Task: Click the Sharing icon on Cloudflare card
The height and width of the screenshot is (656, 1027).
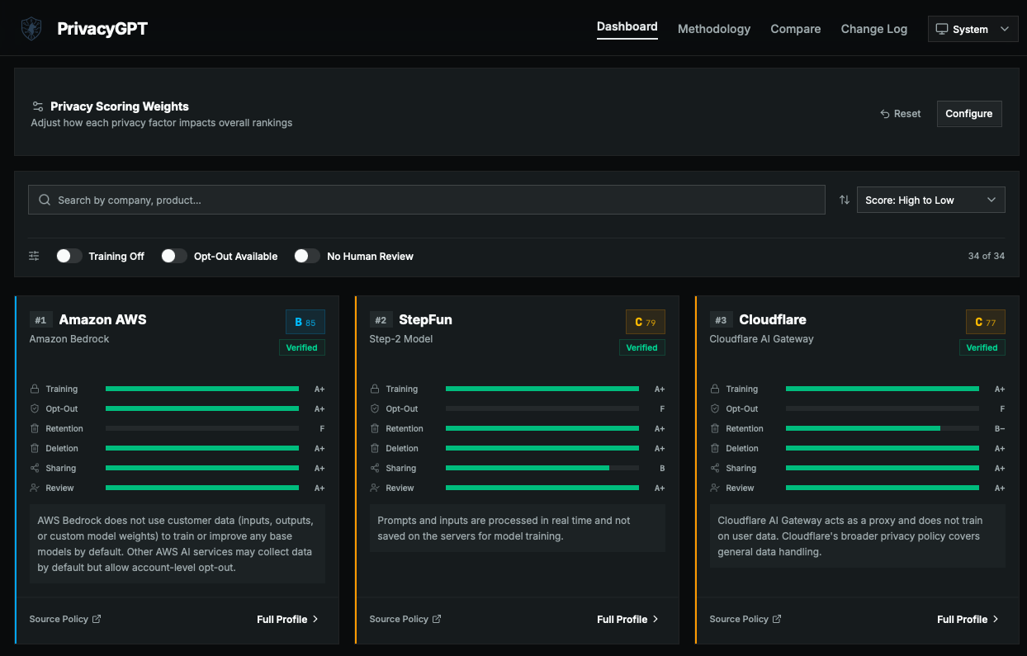Action: click(x=715, y=468)
